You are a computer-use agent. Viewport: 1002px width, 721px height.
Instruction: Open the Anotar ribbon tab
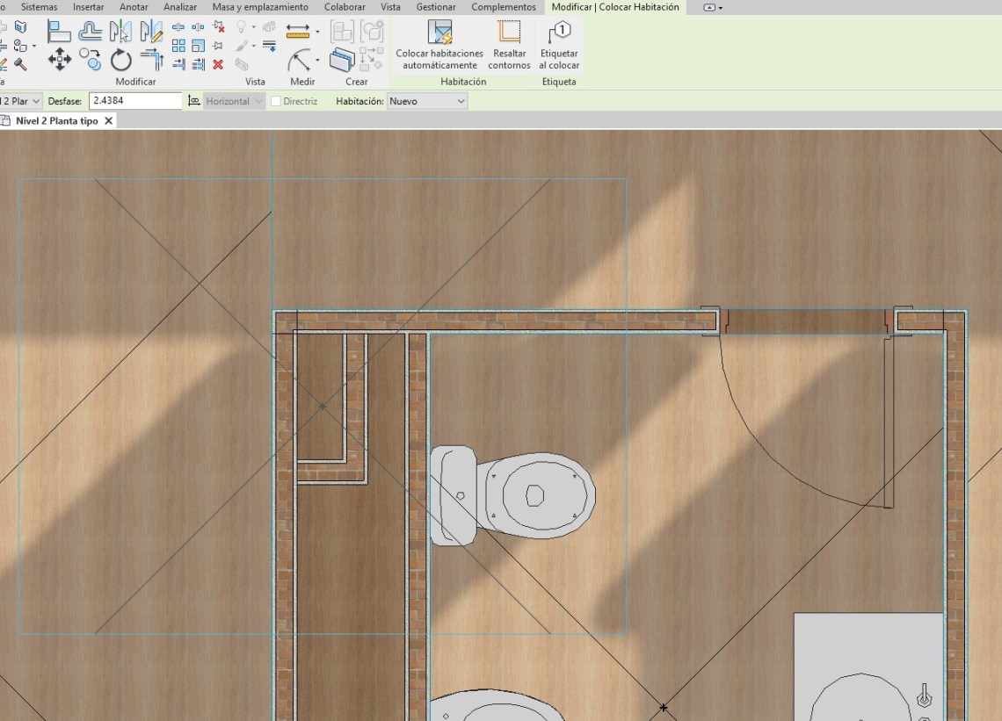click(134, 7)
